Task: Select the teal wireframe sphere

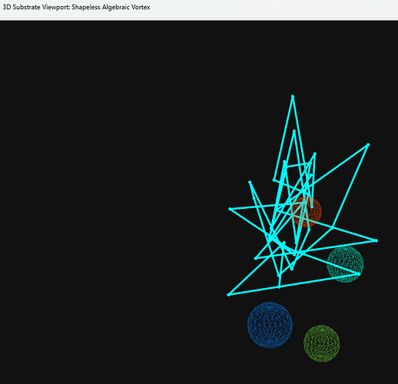Action: (x=345, y=264)
